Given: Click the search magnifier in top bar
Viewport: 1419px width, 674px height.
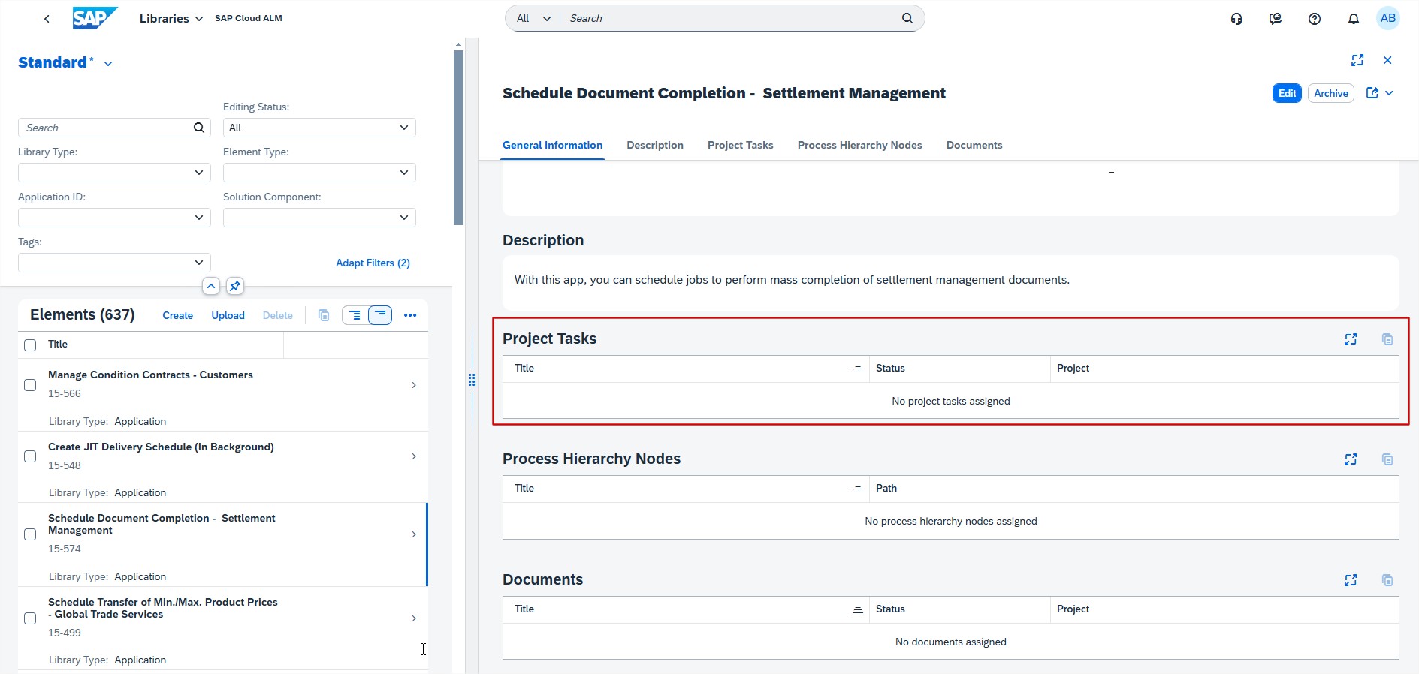Looking at the screenshot, I should coord(907,18).
